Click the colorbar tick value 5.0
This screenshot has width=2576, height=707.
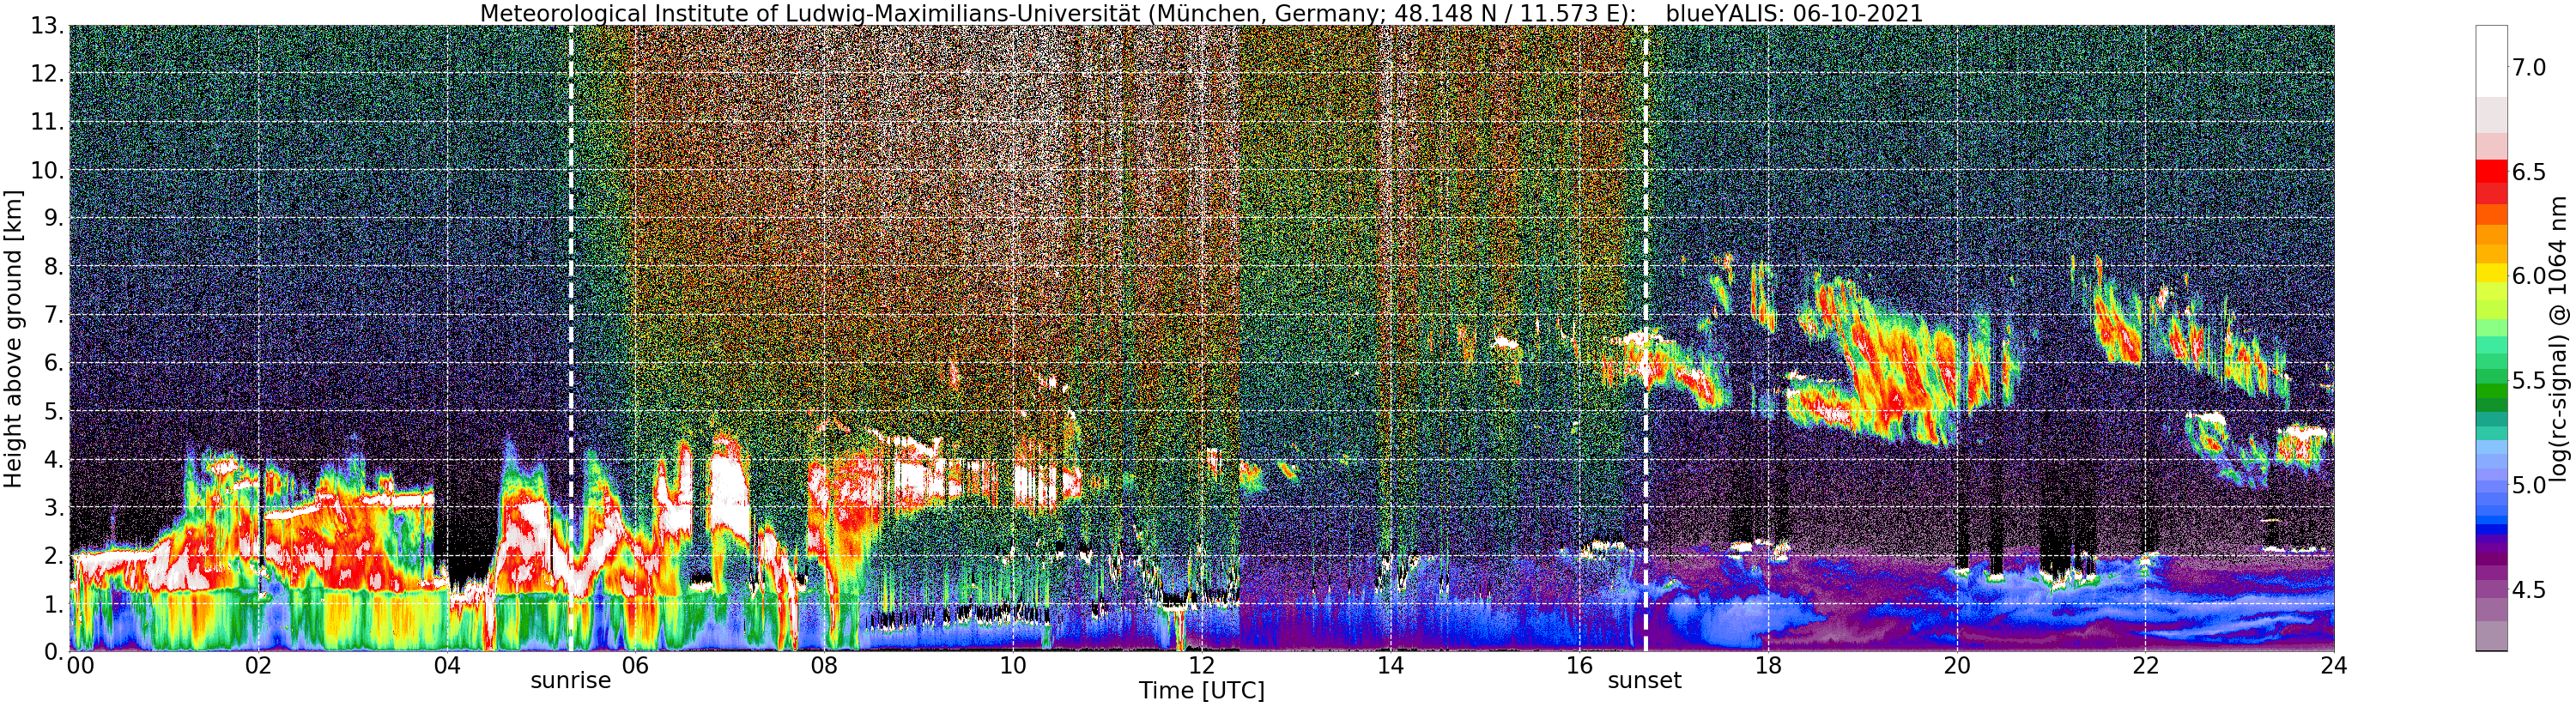[2530, 485]
